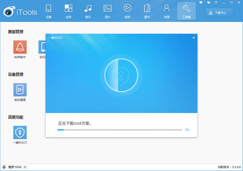Screen dimensions: 243x171
Task: Eject the 魅族 MX4 device
Action: tap(25, 167)
